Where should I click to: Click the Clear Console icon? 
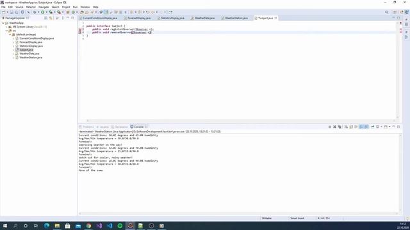tap(346, 126)
